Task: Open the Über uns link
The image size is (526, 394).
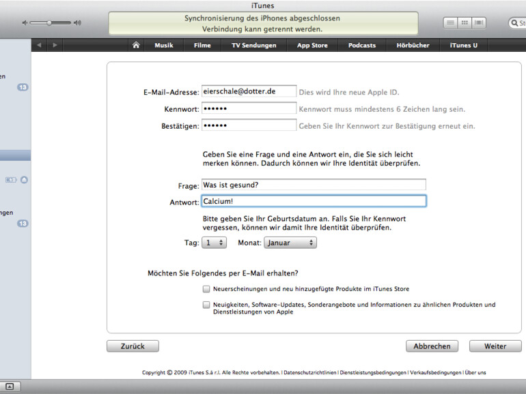Action: tap(475, 373)
